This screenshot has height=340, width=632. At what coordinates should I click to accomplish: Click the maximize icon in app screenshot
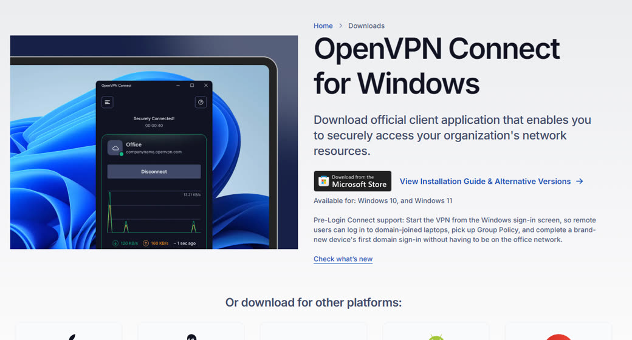(x=192, y=86)
